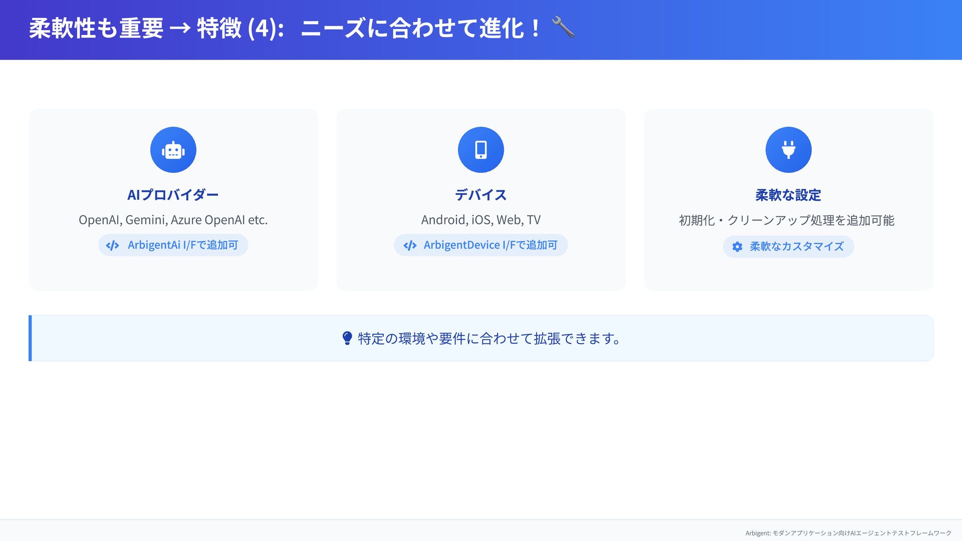This screenshot has height=541, width=962.
Task: Click the smartphone icon above デバイス
Action: click(x=480, y=150)
